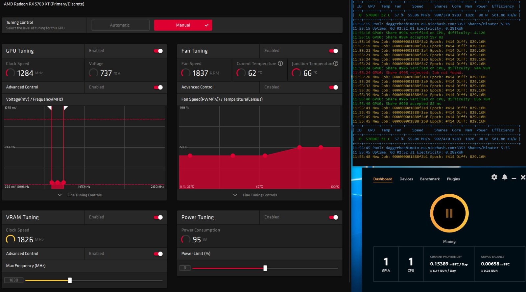Screen dimensions: 526x292
Task: Click Fine Tuning Controls under the fan curve graph
Action: pos(260,195)
